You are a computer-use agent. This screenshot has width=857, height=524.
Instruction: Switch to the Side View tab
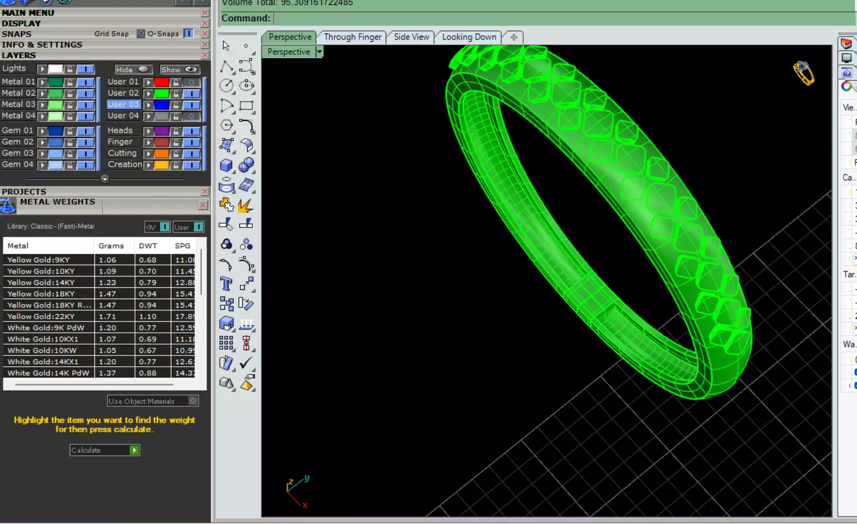click(411, 37)
